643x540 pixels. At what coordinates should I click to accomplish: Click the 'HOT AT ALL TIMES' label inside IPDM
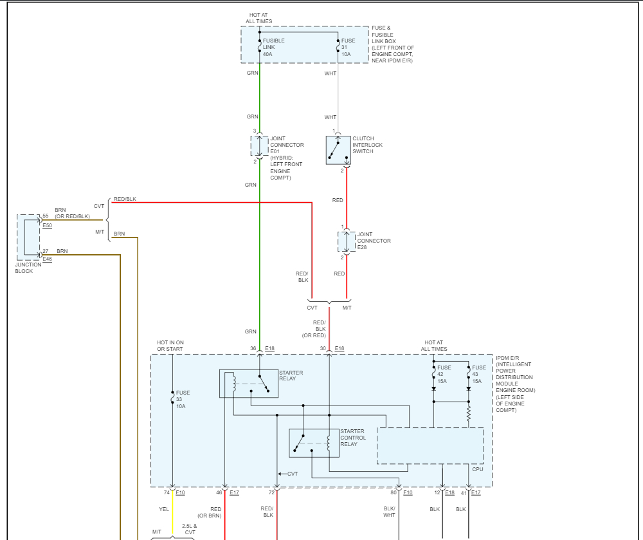click(x=434, y=346)
